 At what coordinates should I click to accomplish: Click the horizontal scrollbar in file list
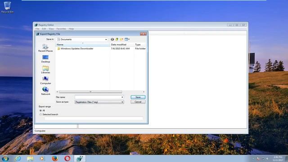pos(90,92)
